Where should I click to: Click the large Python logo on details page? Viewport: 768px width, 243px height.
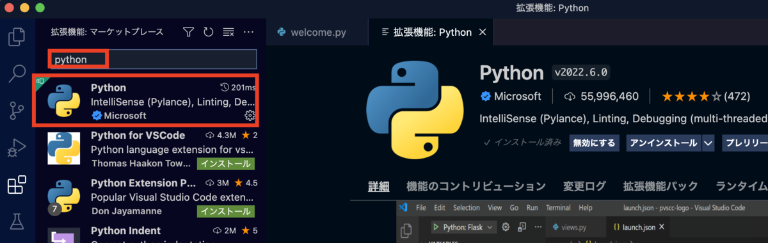[415, 110]
